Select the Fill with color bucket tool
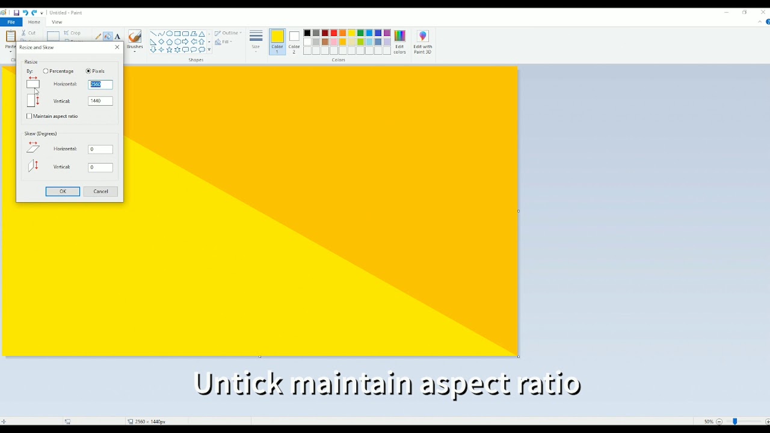The image size is (770, 433). tap(108, 36)
